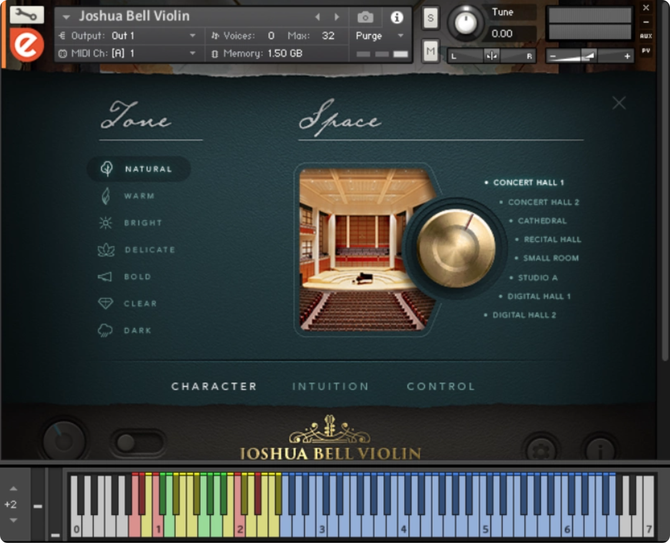Close the character panel with the X

pyautogui.click(x=619, y=103)
